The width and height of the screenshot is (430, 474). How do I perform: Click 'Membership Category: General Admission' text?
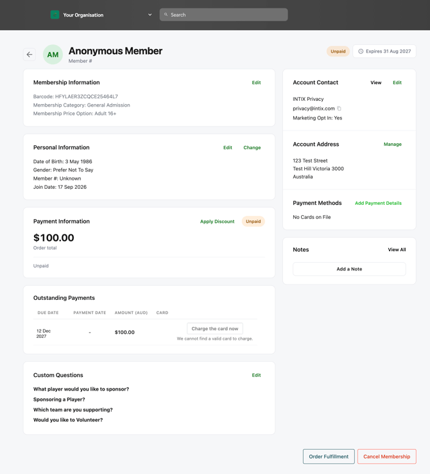[x=82, y=105]
